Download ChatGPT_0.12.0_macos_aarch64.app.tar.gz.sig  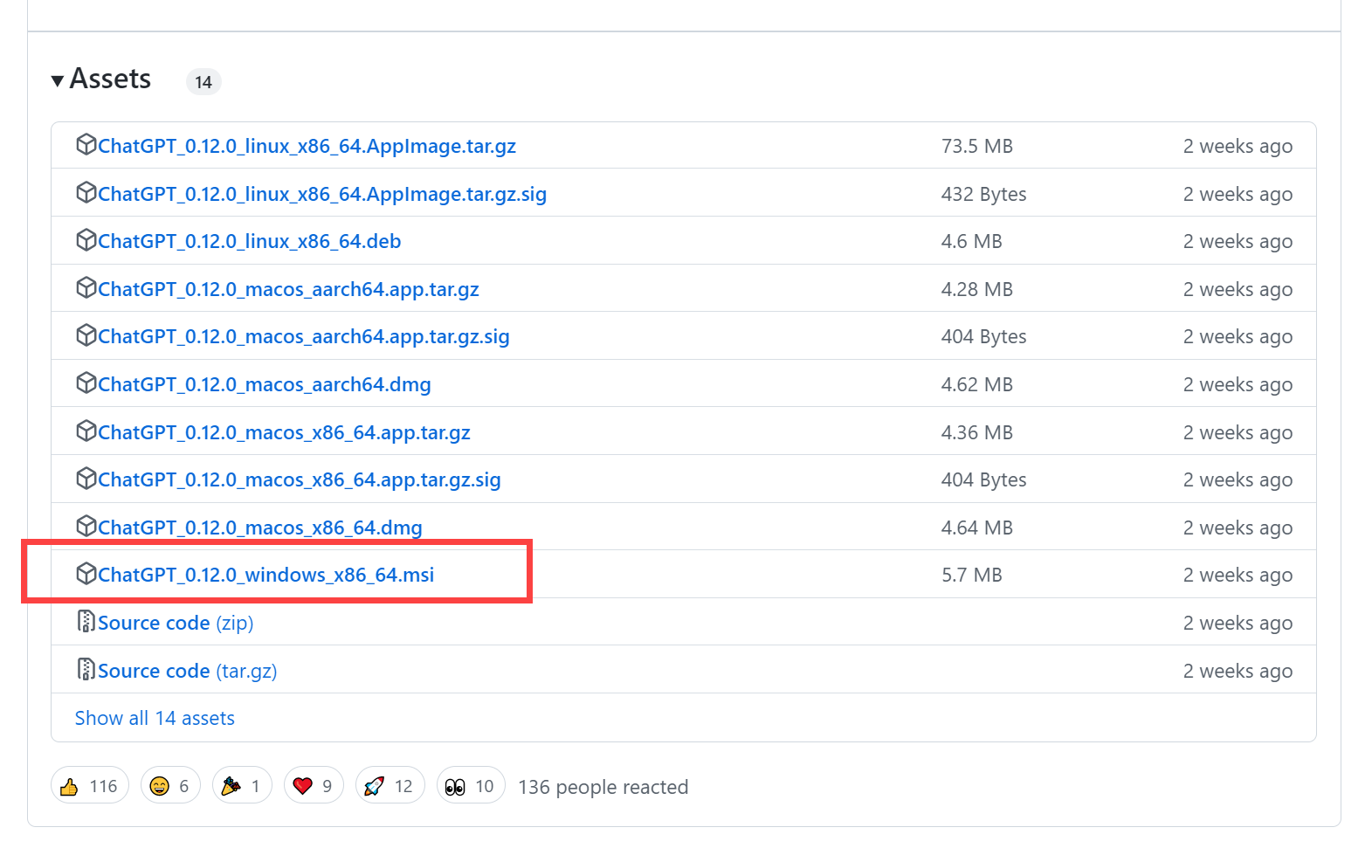(x=303, y=336)
